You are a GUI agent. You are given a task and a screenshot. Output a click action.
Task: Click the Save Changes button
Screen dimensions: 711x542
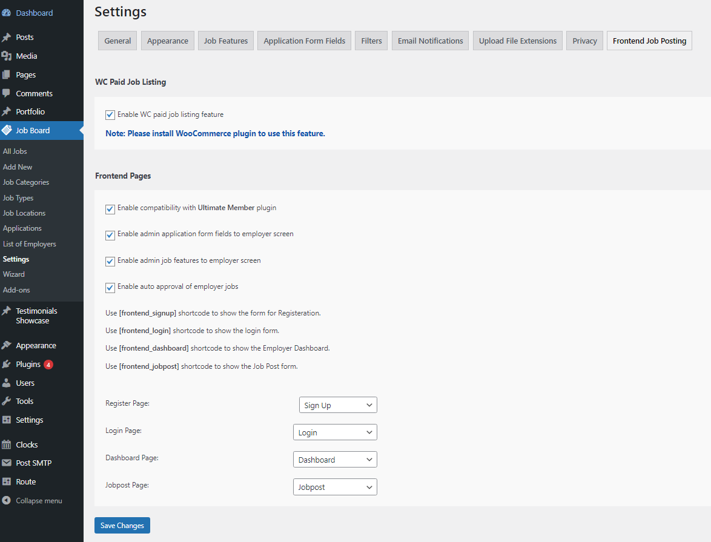(x=122, y=525)
